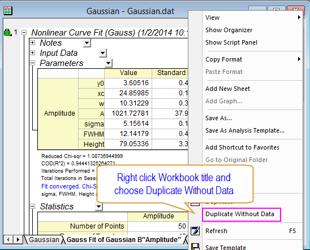Click the Number of Points value 50
This screenshot has width=310, height=250.
point(158,226)
